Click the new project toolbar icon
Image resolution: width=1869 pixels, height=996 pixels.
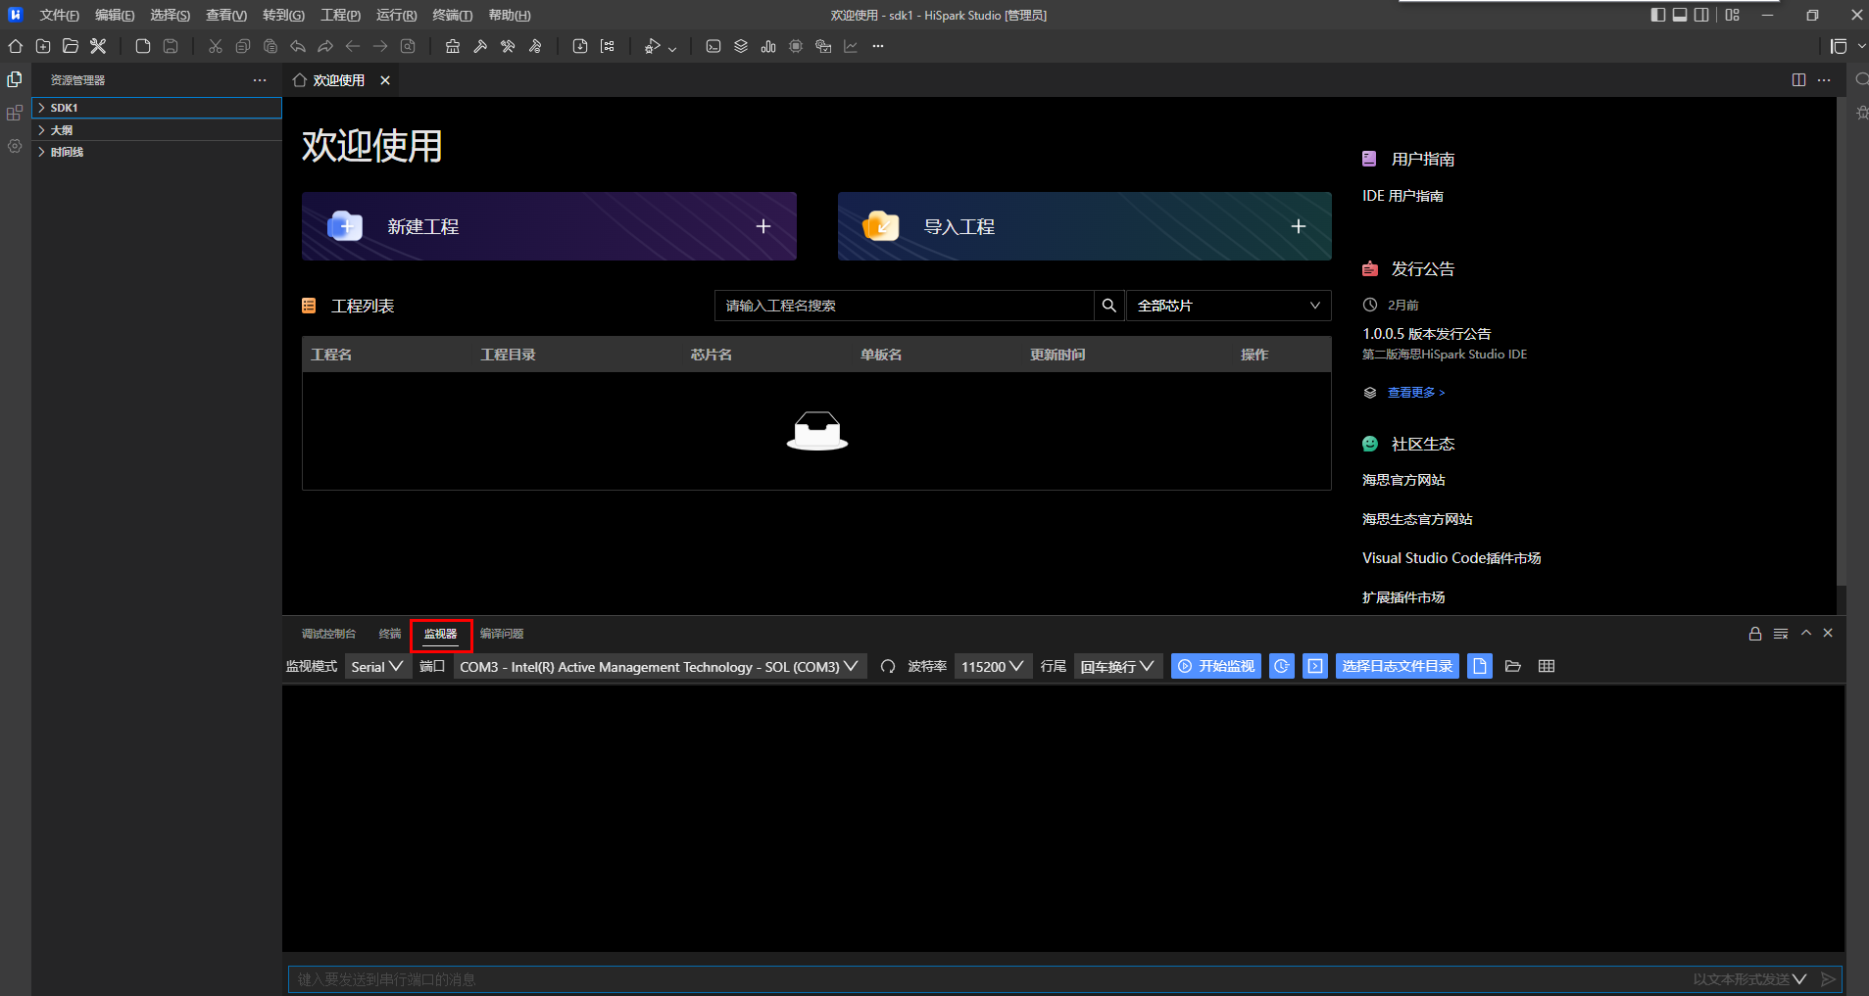pos(43,46)
